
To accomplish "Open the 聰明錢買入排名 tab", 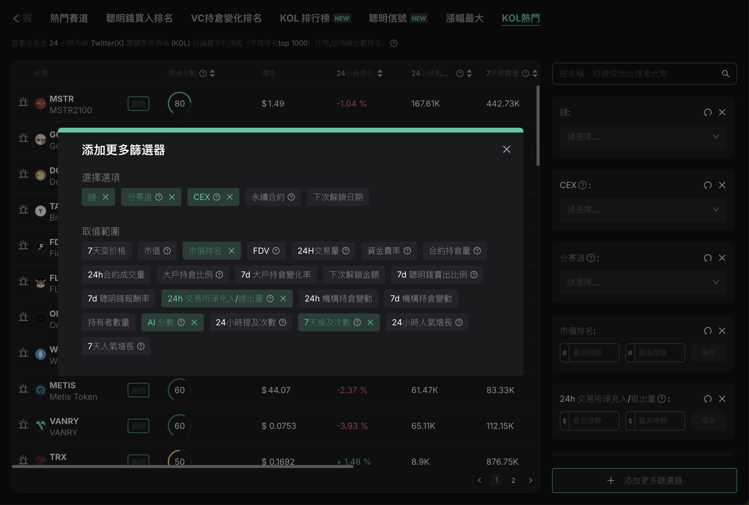I will click(139, 19).
